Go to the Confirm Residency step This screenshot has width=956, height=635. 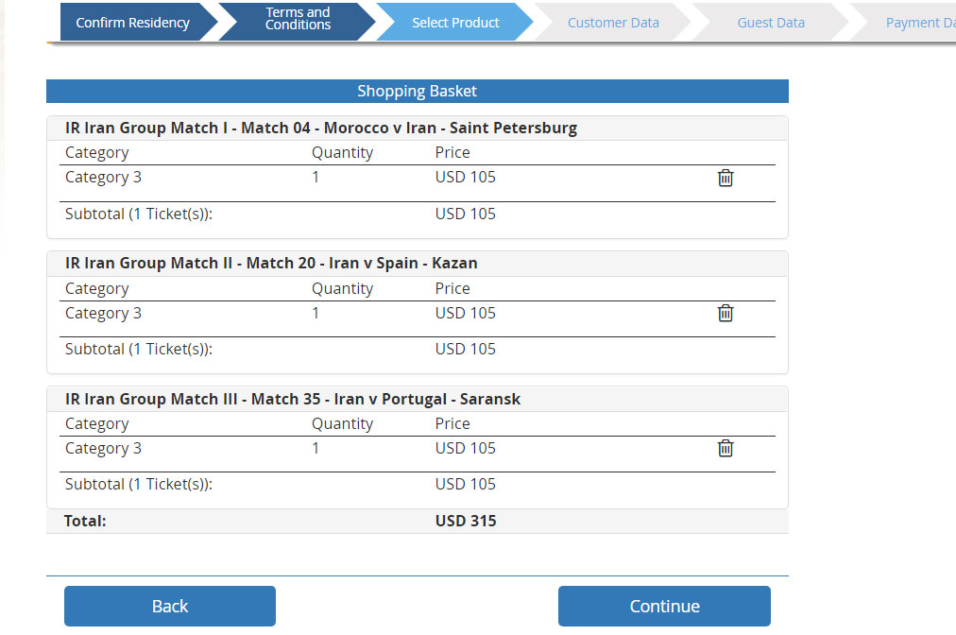(x=132, y=23)
